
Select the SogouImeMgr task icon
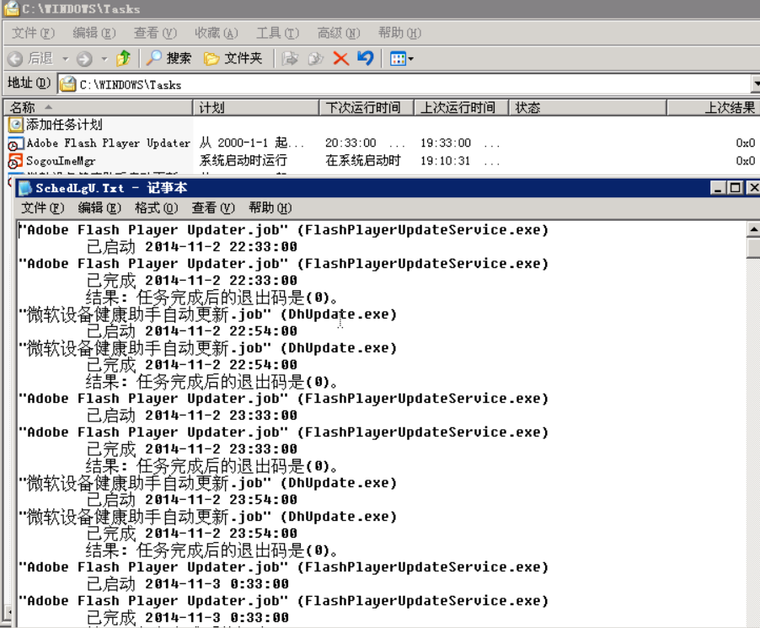[x=15, y=161]
